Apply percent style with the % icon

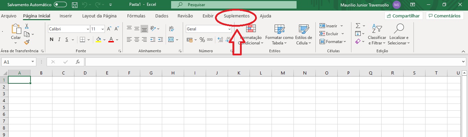click(x=202, y=40)
